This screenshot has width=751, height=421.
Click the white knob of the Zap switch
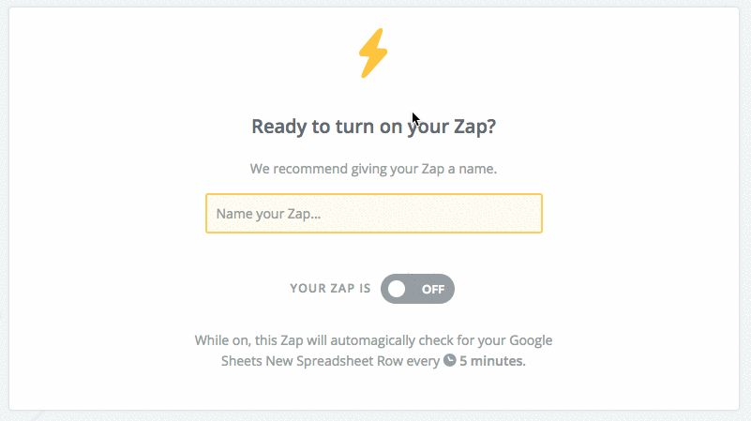pyautogui.click(x=397, y=289)
